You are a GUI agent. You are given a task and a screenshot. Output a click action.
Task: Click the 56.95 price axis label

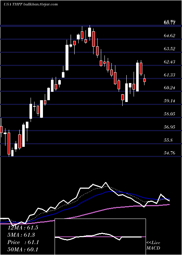(x=170, y=127)
